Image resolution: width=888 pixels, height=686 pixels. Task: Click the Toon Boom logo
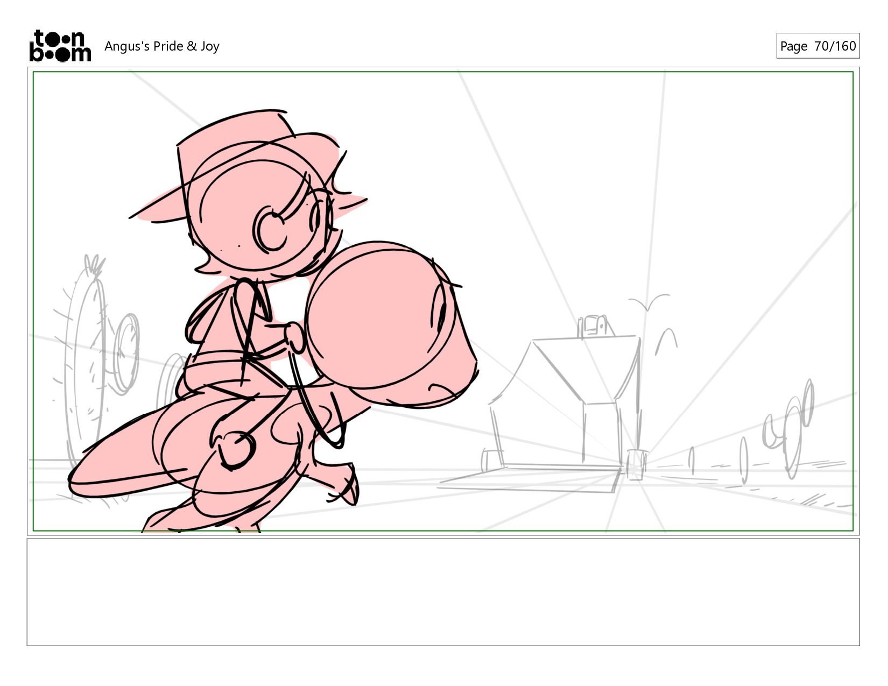click(60, 46)
